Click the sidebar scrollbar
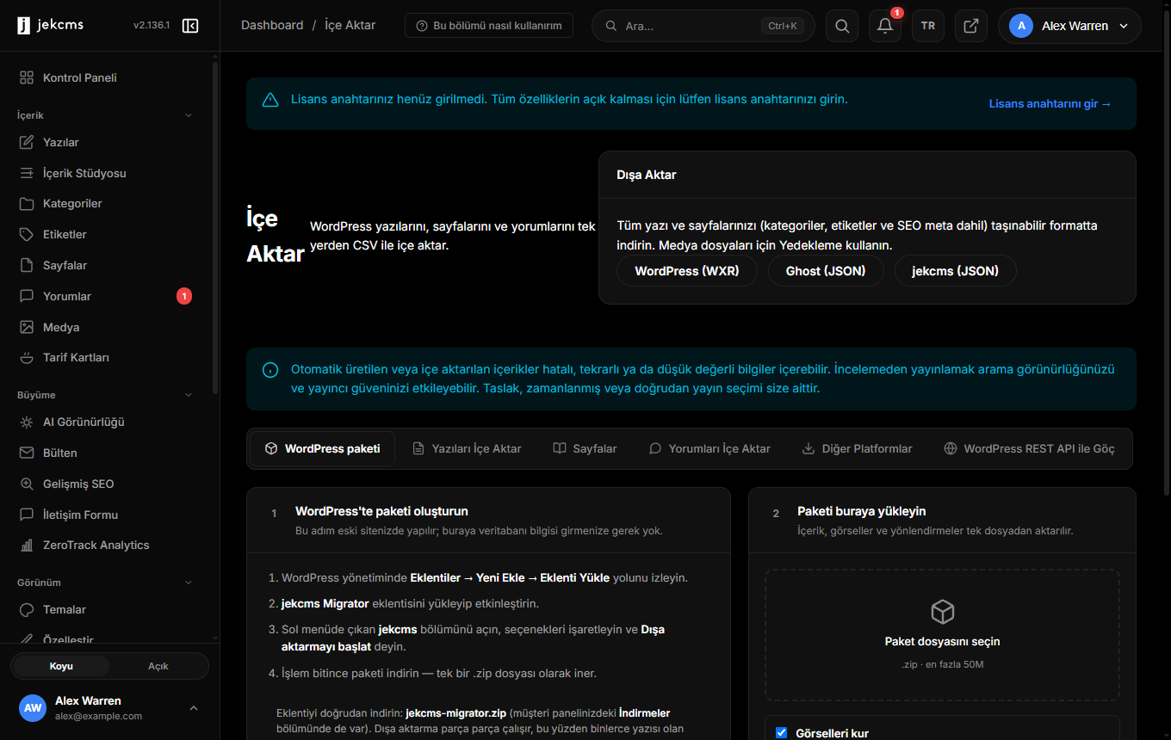Viewport: 1171px width, 740px height. (x=215, y=228)
